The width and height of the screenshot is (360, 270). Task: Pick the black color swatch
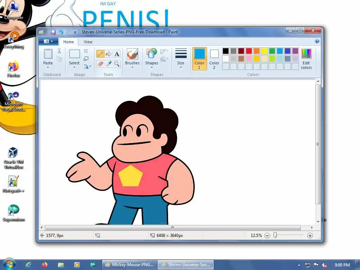226,51
